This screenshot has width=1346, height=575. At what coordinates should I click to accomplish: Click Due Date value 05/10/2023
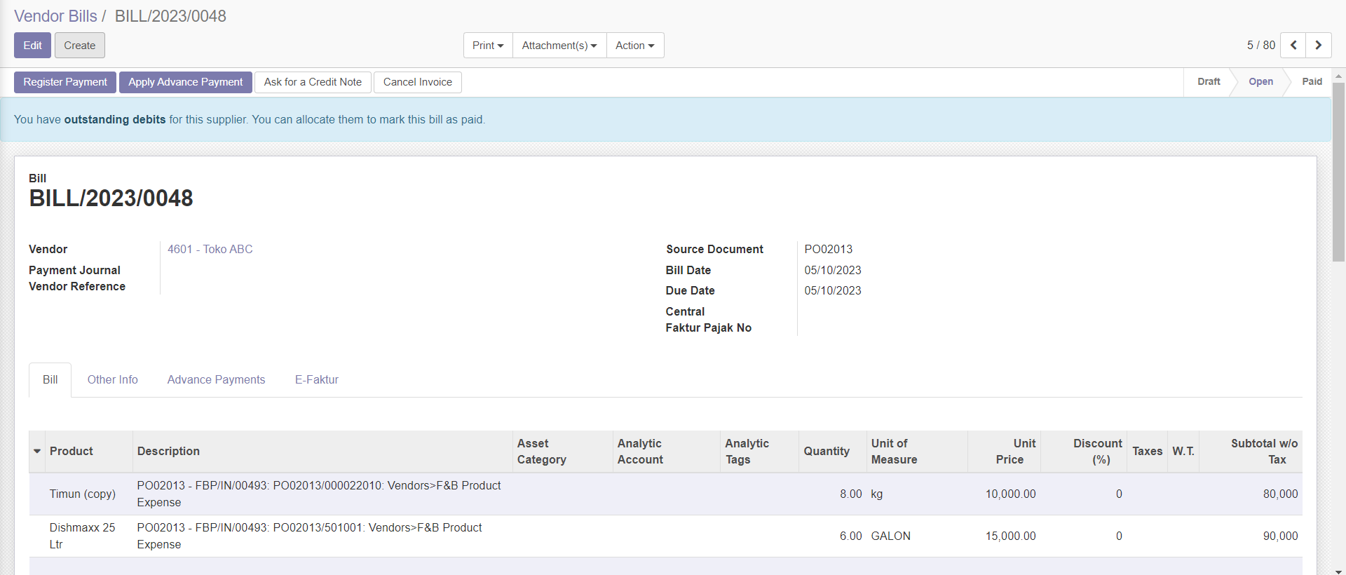pyautogui.click(x=832, y=290)
